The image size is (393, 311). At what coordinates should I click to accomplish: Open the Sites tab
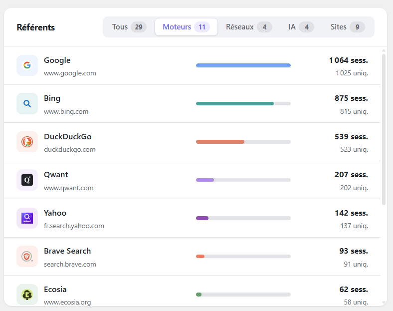(x=348, y=27)
